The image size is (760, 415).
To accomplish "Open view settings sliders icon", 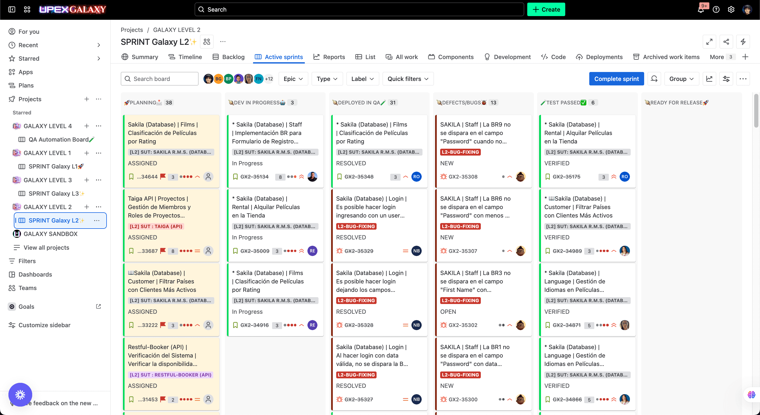I will click(726, 79).
